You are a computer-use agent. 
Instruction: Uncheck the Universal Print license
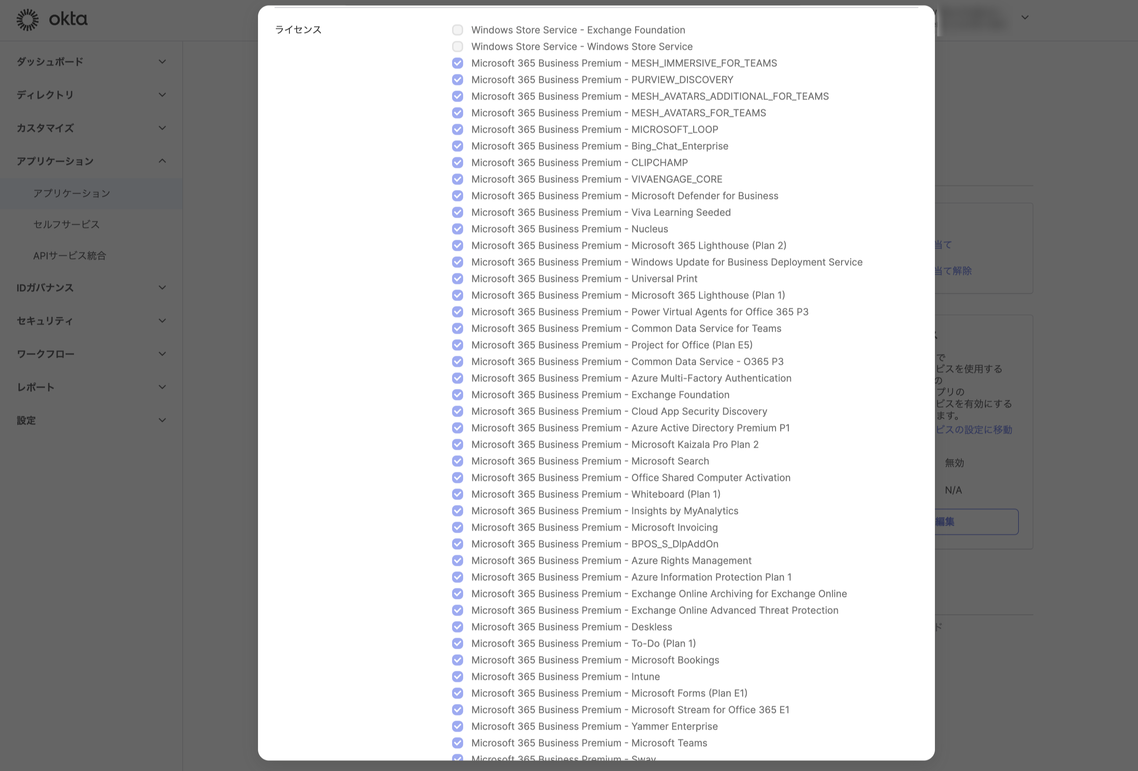pos(457,279)
